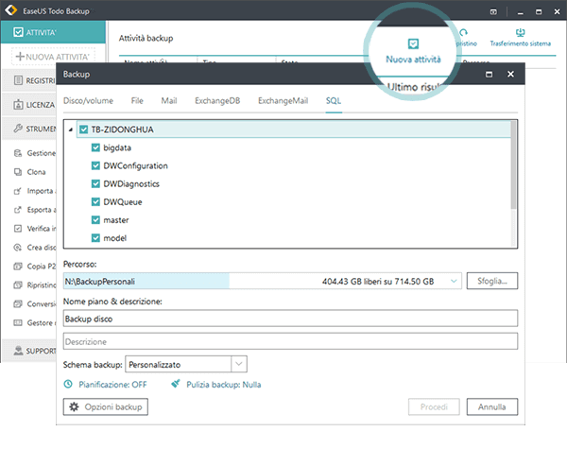
Task: Click the Ripristino toolbar icon
Action: pyautogui.click(x=464, y=33)
